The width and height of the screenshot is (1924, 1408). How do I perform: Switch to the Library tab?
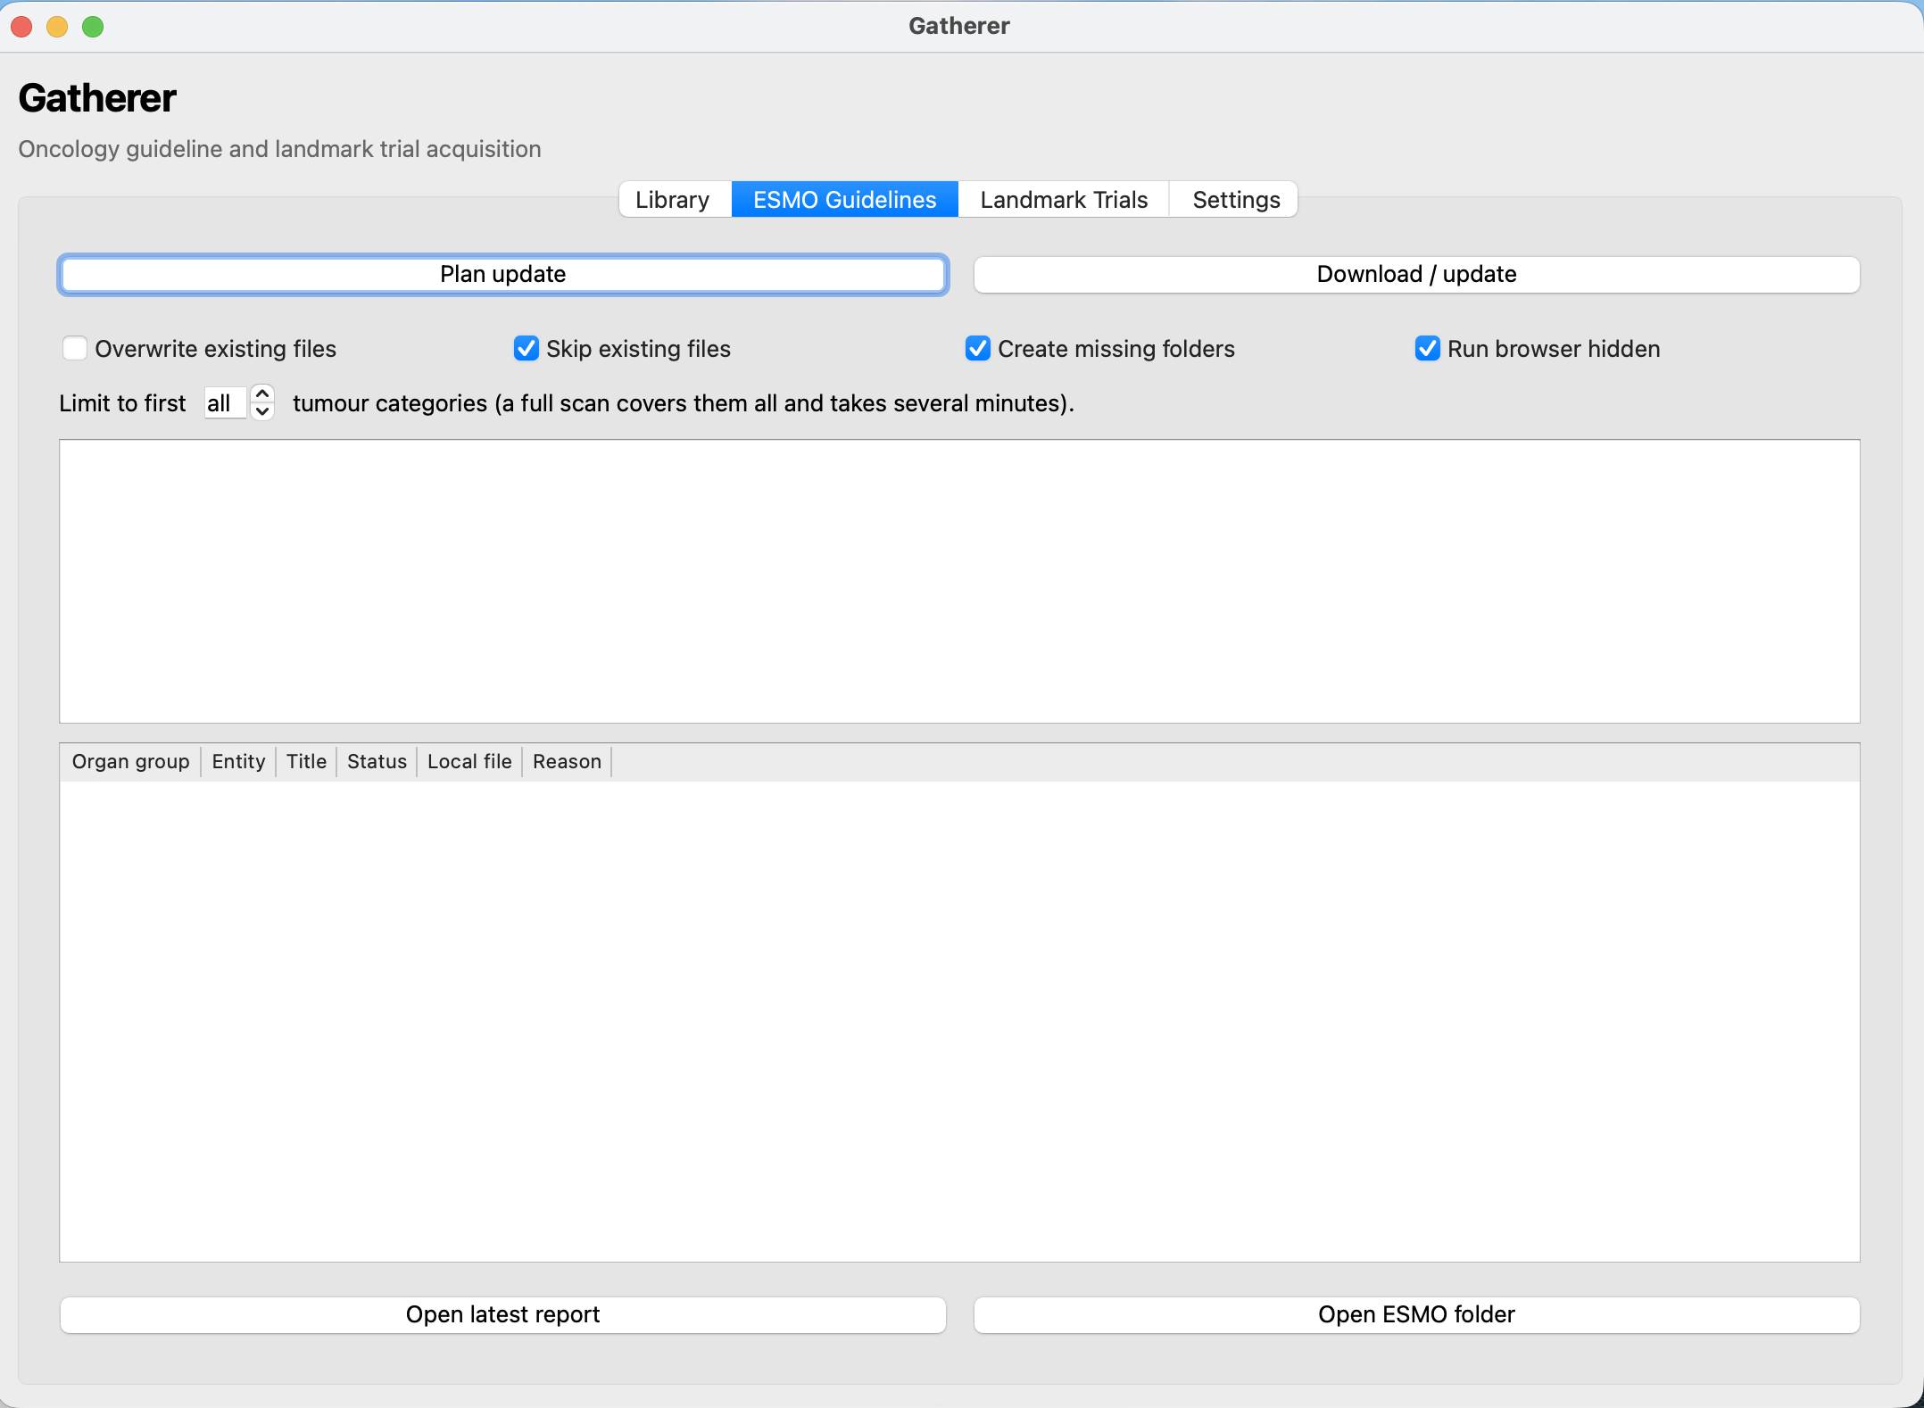tap(673, 200)
